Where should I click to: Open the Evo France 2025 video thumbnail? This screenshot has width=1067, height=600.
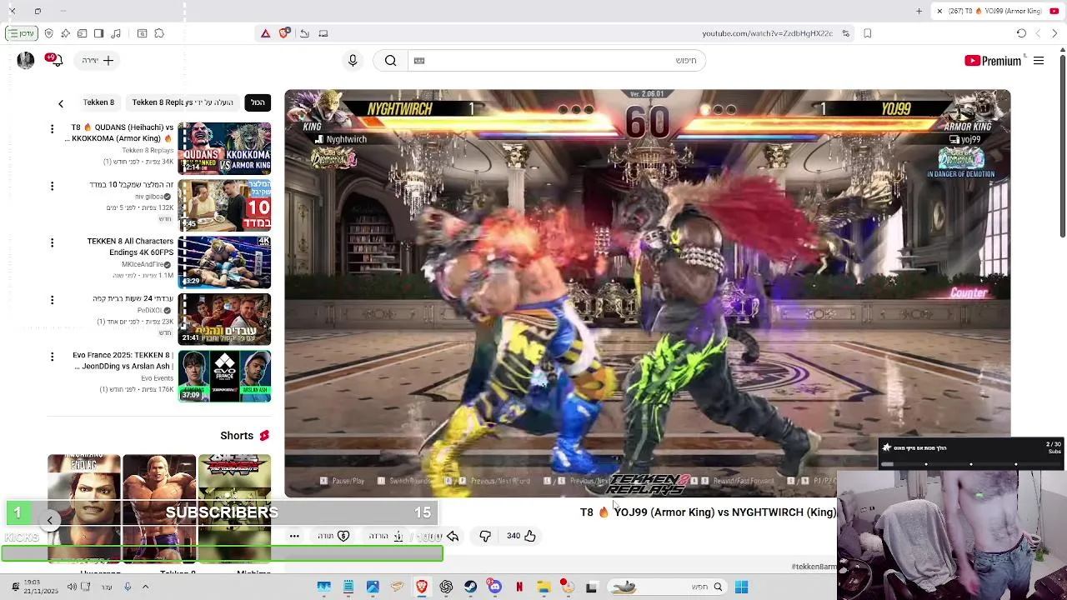[x=224, y=375]
